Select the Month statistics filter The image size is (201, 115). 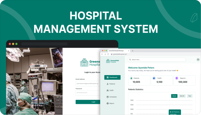[x=182, y=96]
